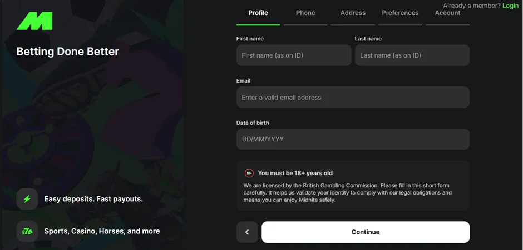Click the green Profile progress bar
The image size is (523, 250).
(258, 24)
